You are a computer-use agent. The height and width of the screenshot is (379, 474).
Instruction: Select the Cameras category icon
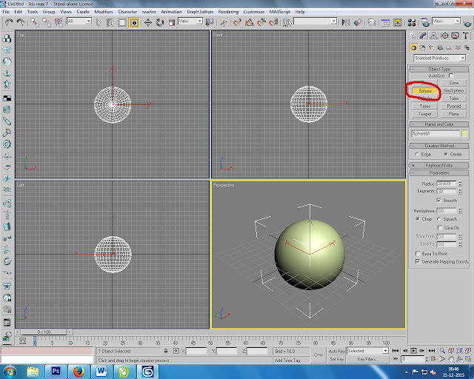click(440, 48)
